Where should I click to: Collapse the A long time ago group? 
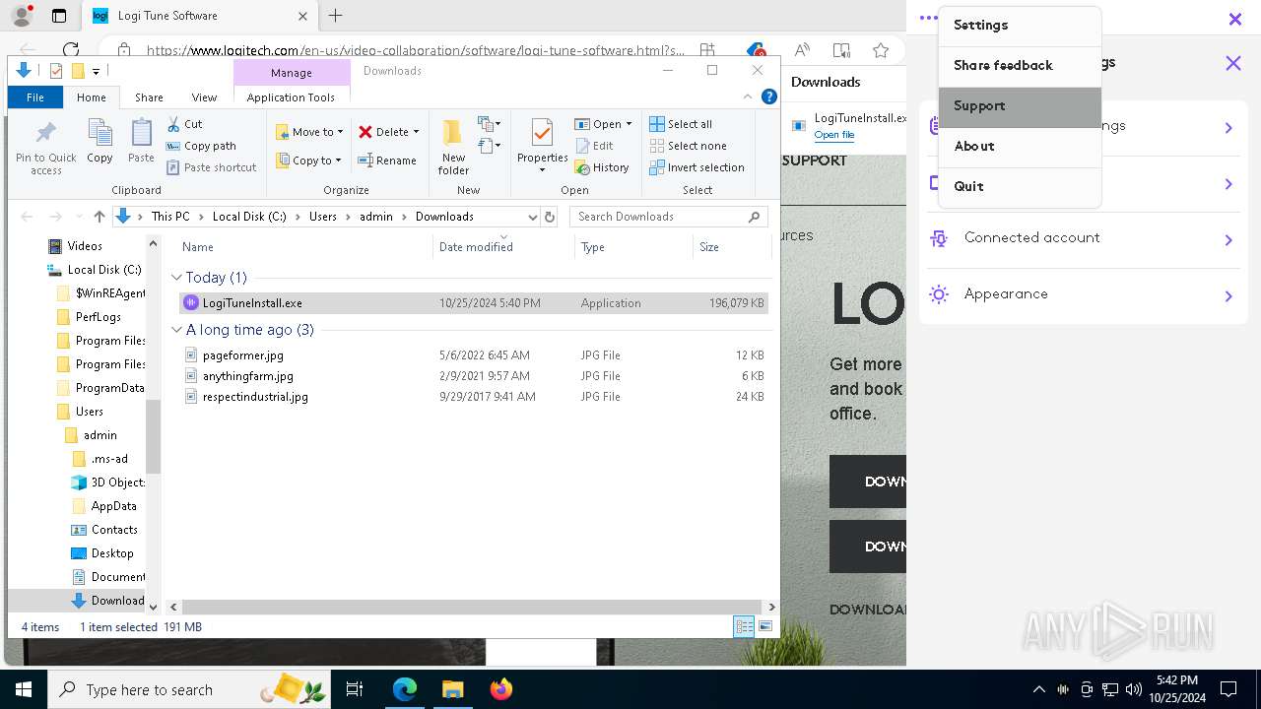177,330
